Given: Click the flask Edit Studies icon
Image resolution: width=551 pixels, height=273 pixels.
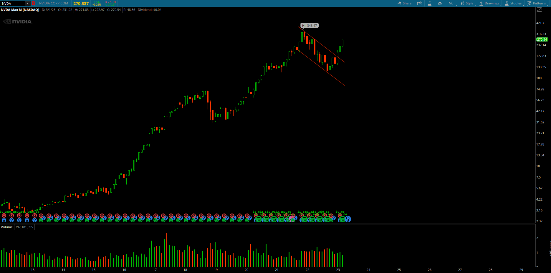Looking at the screenshot, I should pos(429,3).
